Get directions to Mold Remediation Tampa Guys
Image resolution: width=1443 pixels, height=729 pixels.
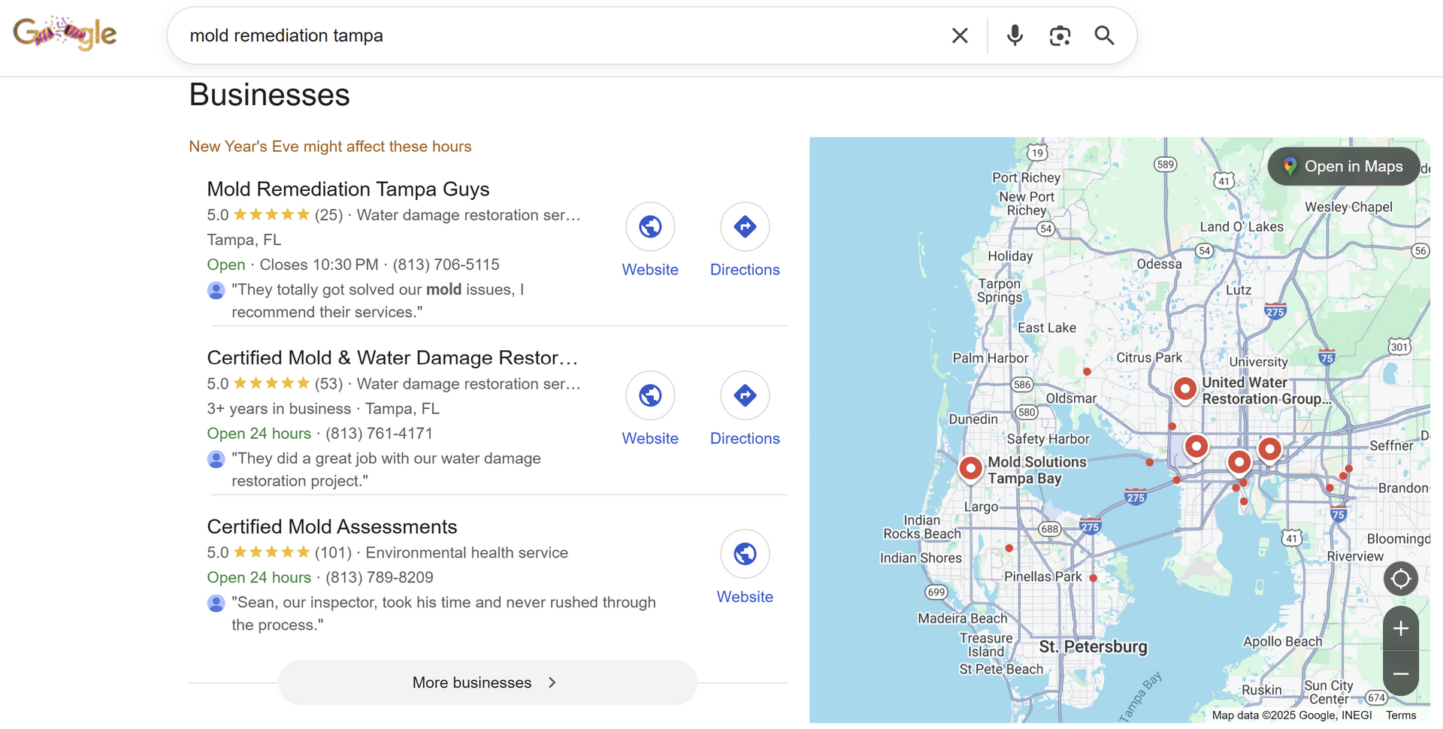[744, 226]
